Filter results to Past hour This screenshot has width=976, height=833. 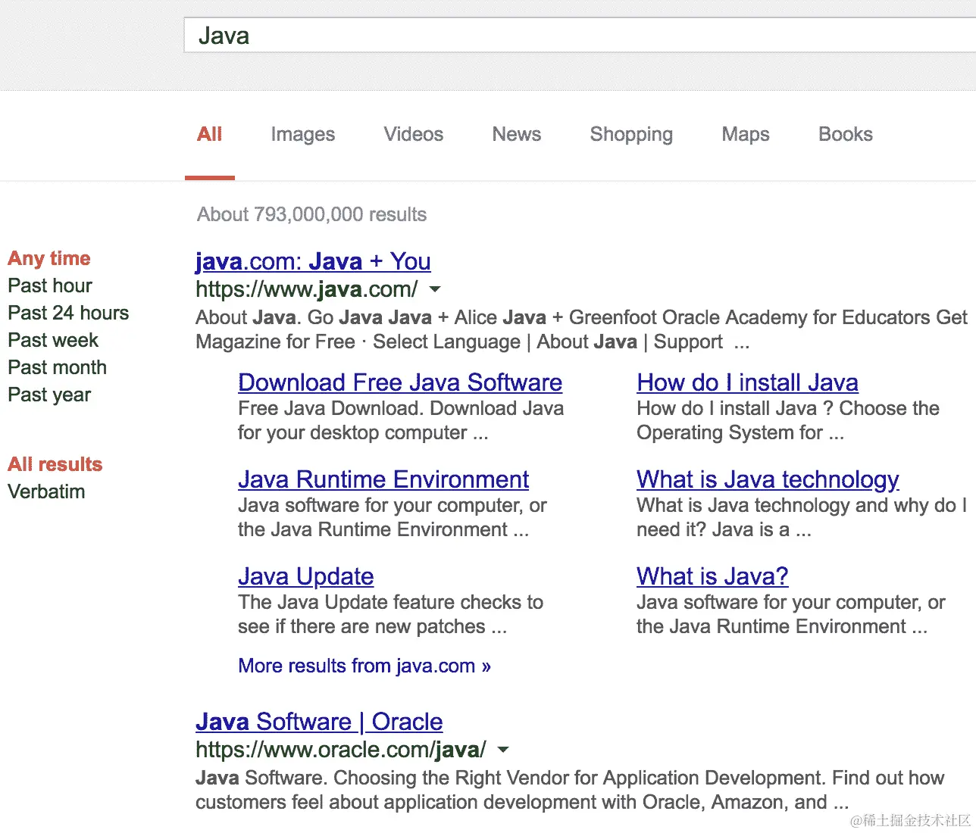pyautogui.click(x=50, y=285)
